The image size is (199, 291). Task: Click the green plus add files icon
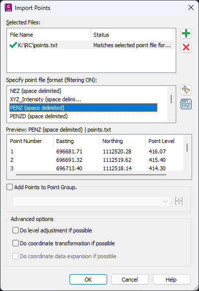coord(186,34)
